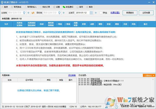Click the 席别 header in passenger table

(49, 80)
